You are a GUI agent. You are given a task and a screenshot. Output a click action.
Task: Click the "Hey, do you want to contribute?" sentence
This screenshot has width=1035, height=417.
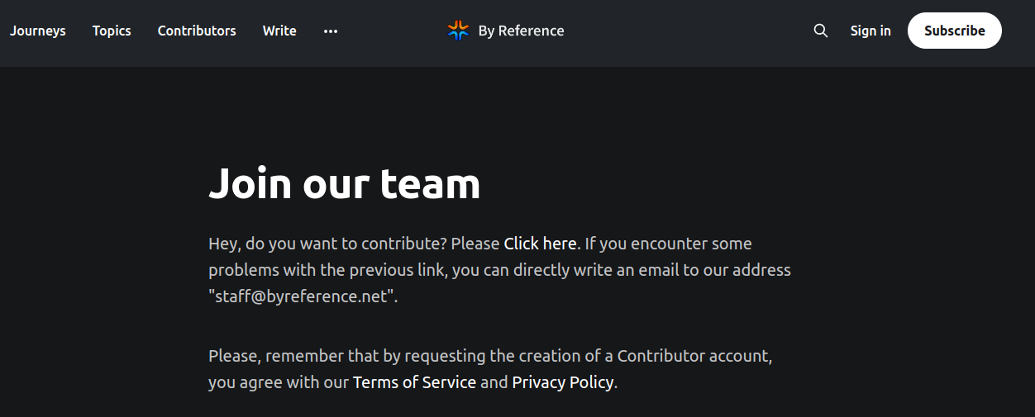click(327, 244)
